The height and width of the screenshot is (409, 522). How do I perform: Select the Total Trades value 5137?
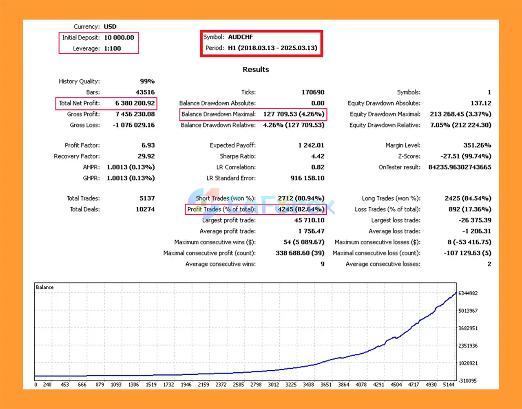[147, 198]
